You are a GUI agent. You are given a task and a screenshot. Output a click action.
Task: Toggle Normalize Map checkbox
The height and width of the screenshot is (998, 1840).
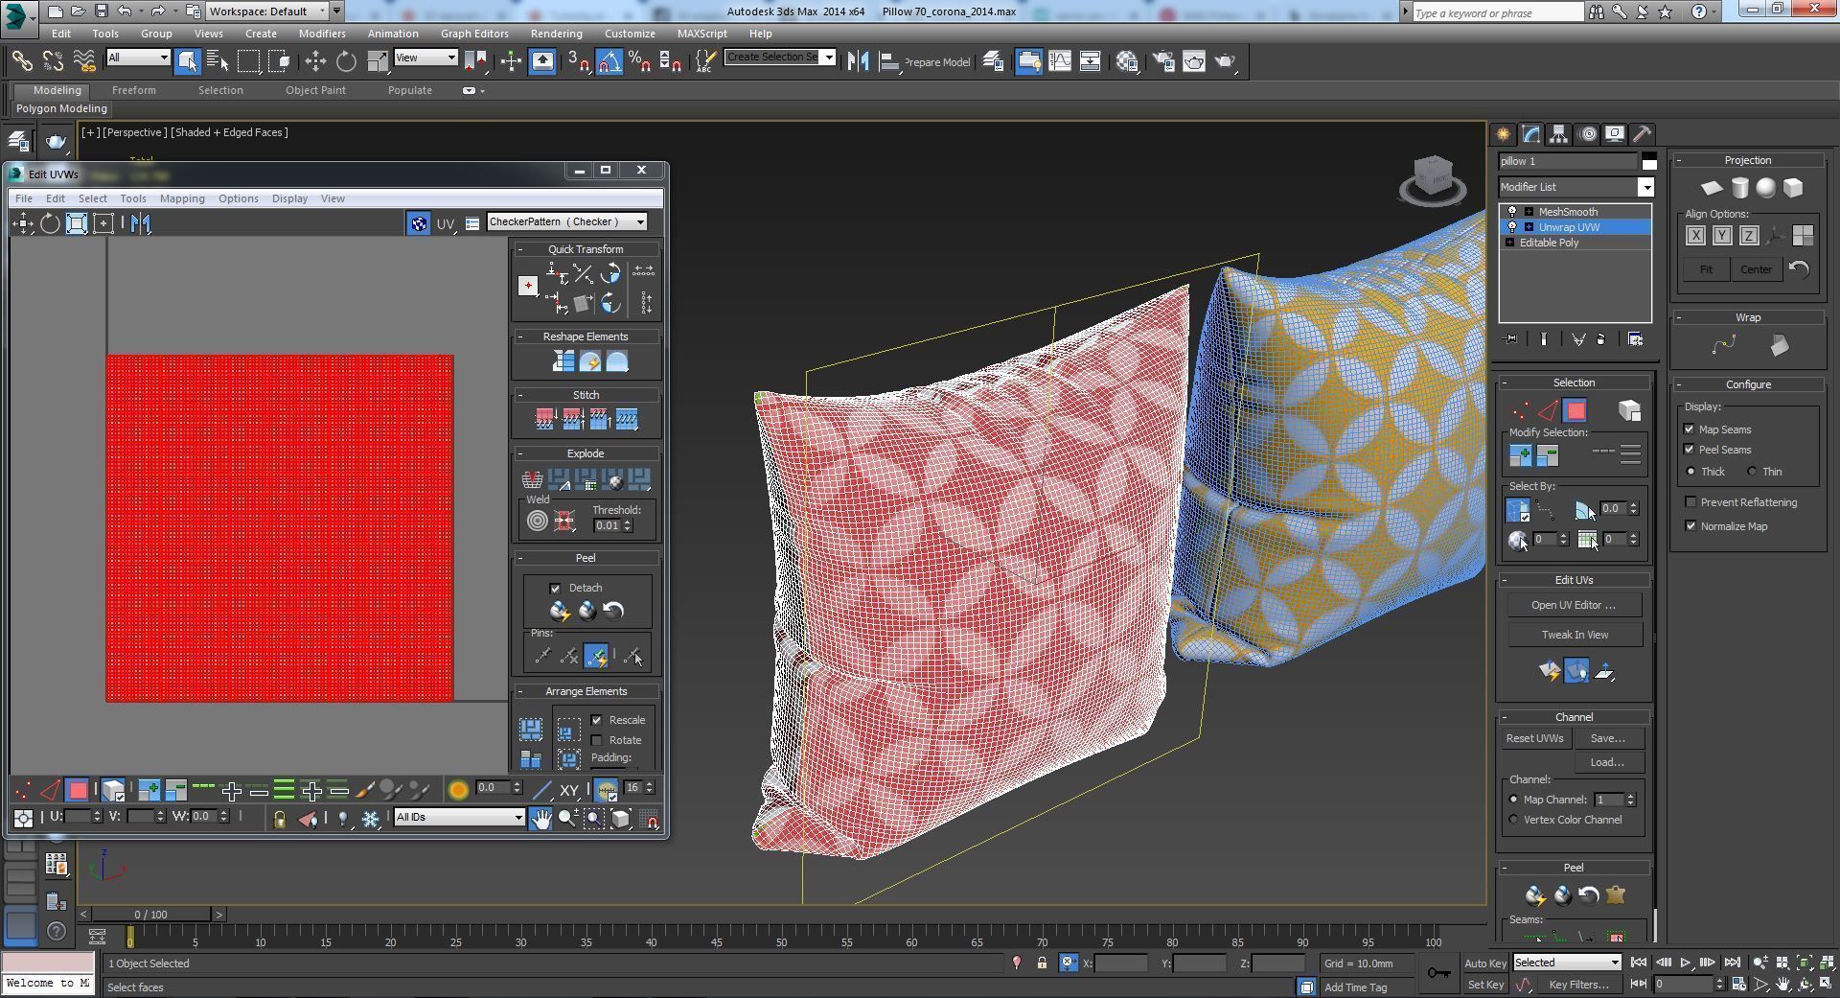(1690, 526)
